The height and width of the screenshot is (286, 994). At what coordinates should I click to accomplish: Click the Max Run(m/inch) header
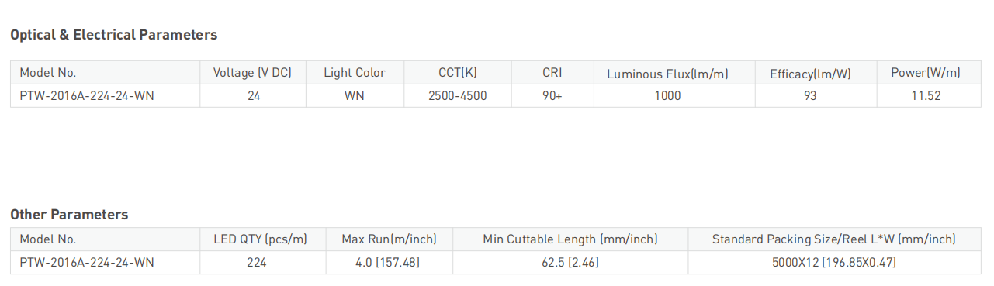389,239
